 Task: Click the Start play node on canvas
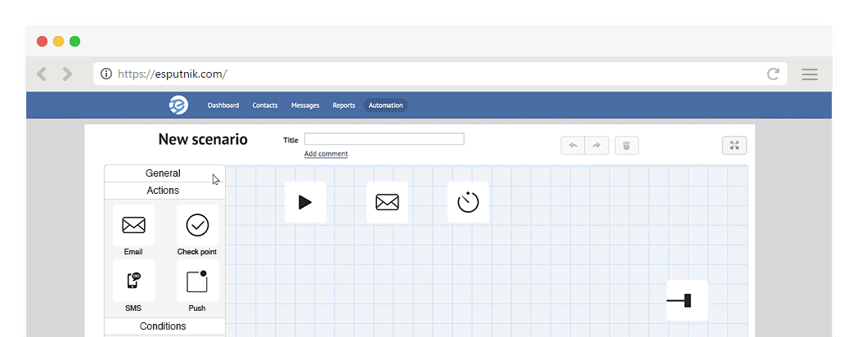click(305, 202)
